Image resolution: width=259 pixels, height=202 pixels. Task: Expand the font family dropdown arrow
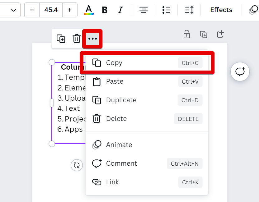[x=14, y=10]
